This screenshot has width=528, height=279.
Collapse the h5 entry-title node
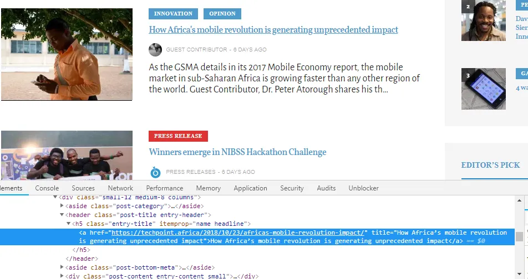tap(70, 224)
